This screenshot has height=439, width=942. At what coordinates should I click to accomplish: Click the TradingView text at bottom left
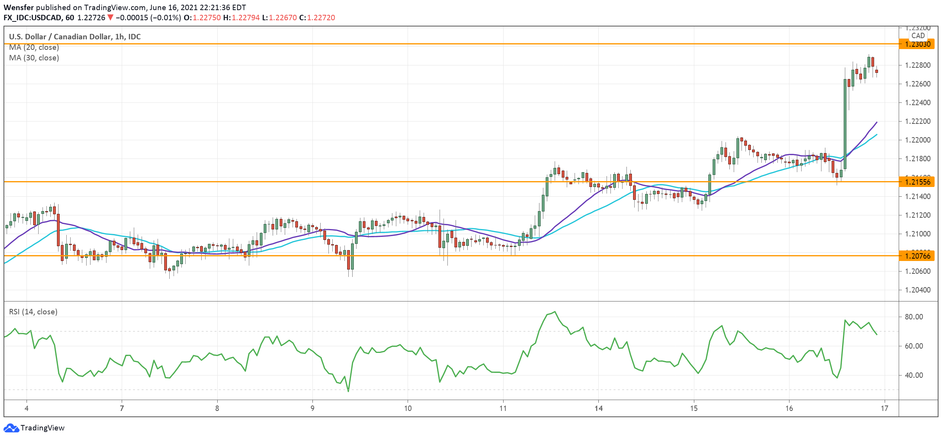tap(42, 428)
